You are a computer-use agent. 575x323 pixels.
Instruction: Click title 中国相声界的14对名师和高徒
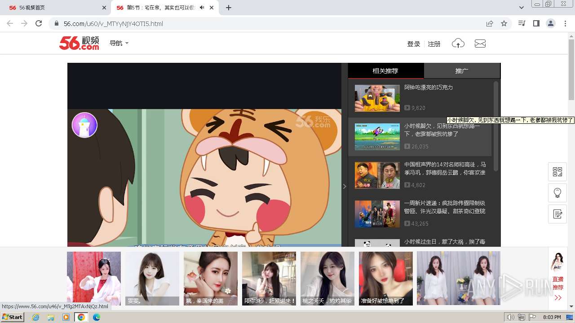(445, 169)
